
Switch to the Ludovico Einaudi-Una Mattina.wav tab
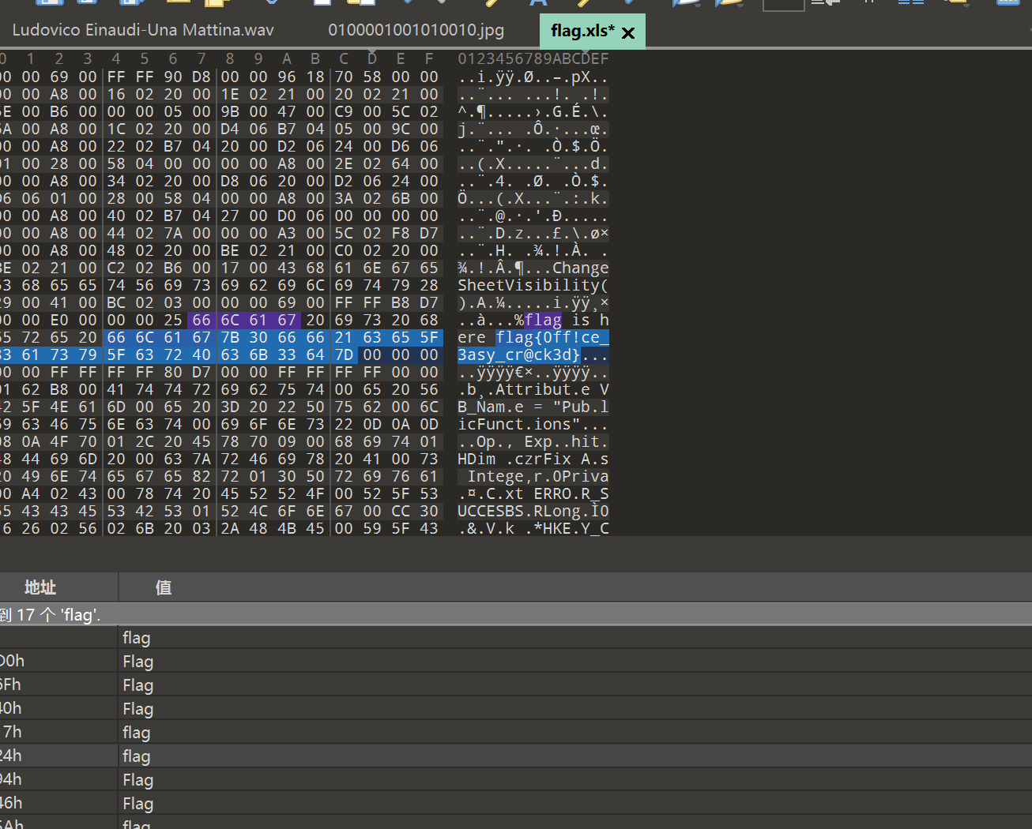[143, 31]
